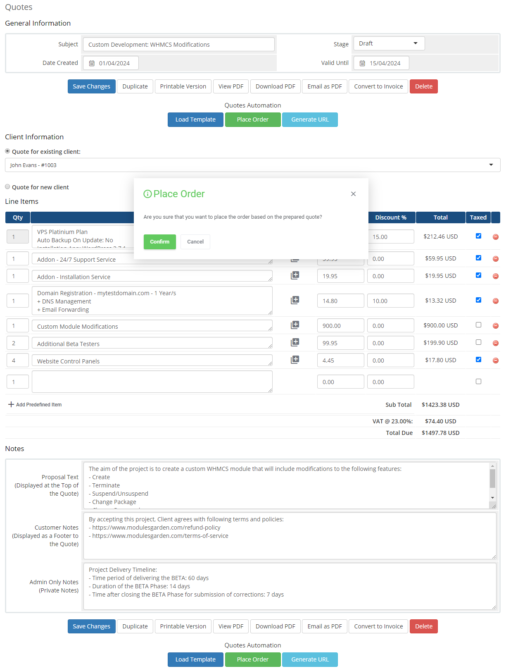This screenshot has width=506, height=671.
Task: Cancel the Place Order dialog
Action: (195, 242)
